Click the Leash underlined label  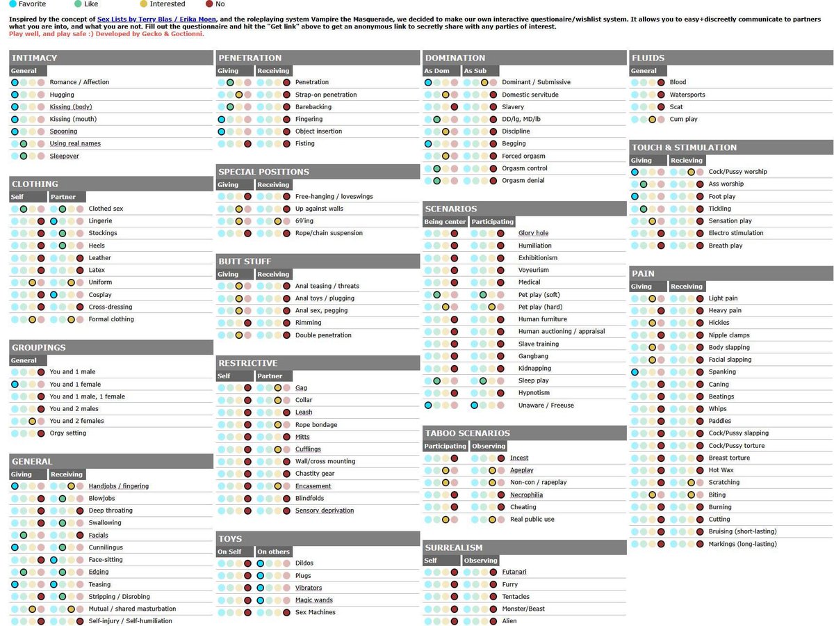[304, 412]
